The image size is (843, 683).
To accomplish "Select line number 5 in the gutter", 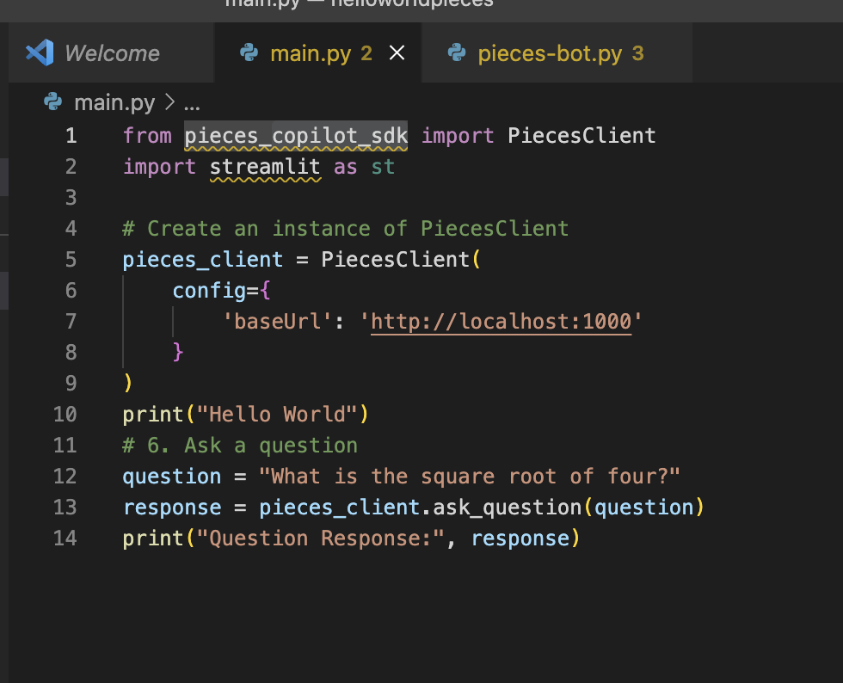I will point(70,260).
